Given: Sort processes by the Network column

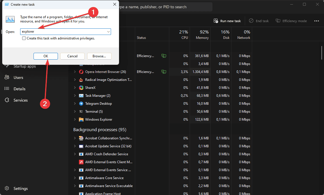Looking at the screenshot, I should point(242,34).
